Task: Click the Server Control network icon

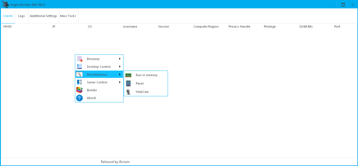Action: pos(79,82)
